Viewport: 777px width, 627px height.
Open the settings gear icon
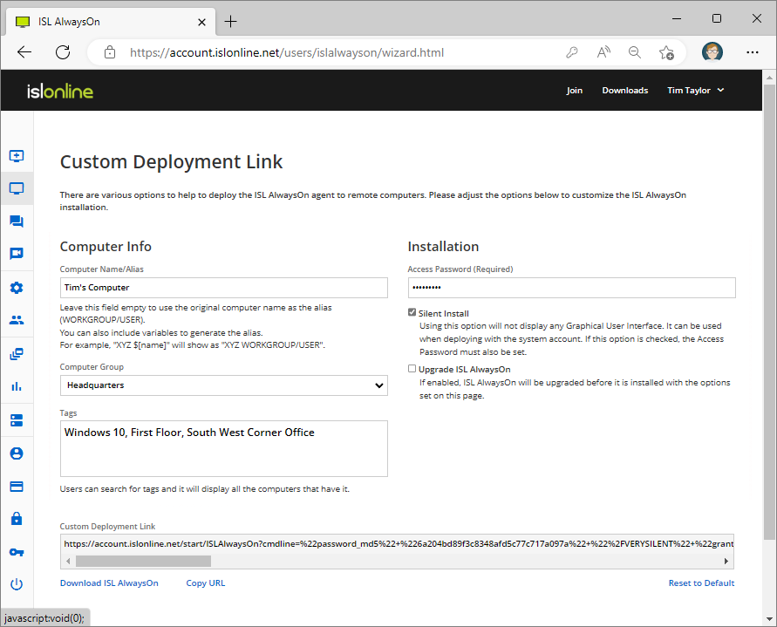(17, 287)
